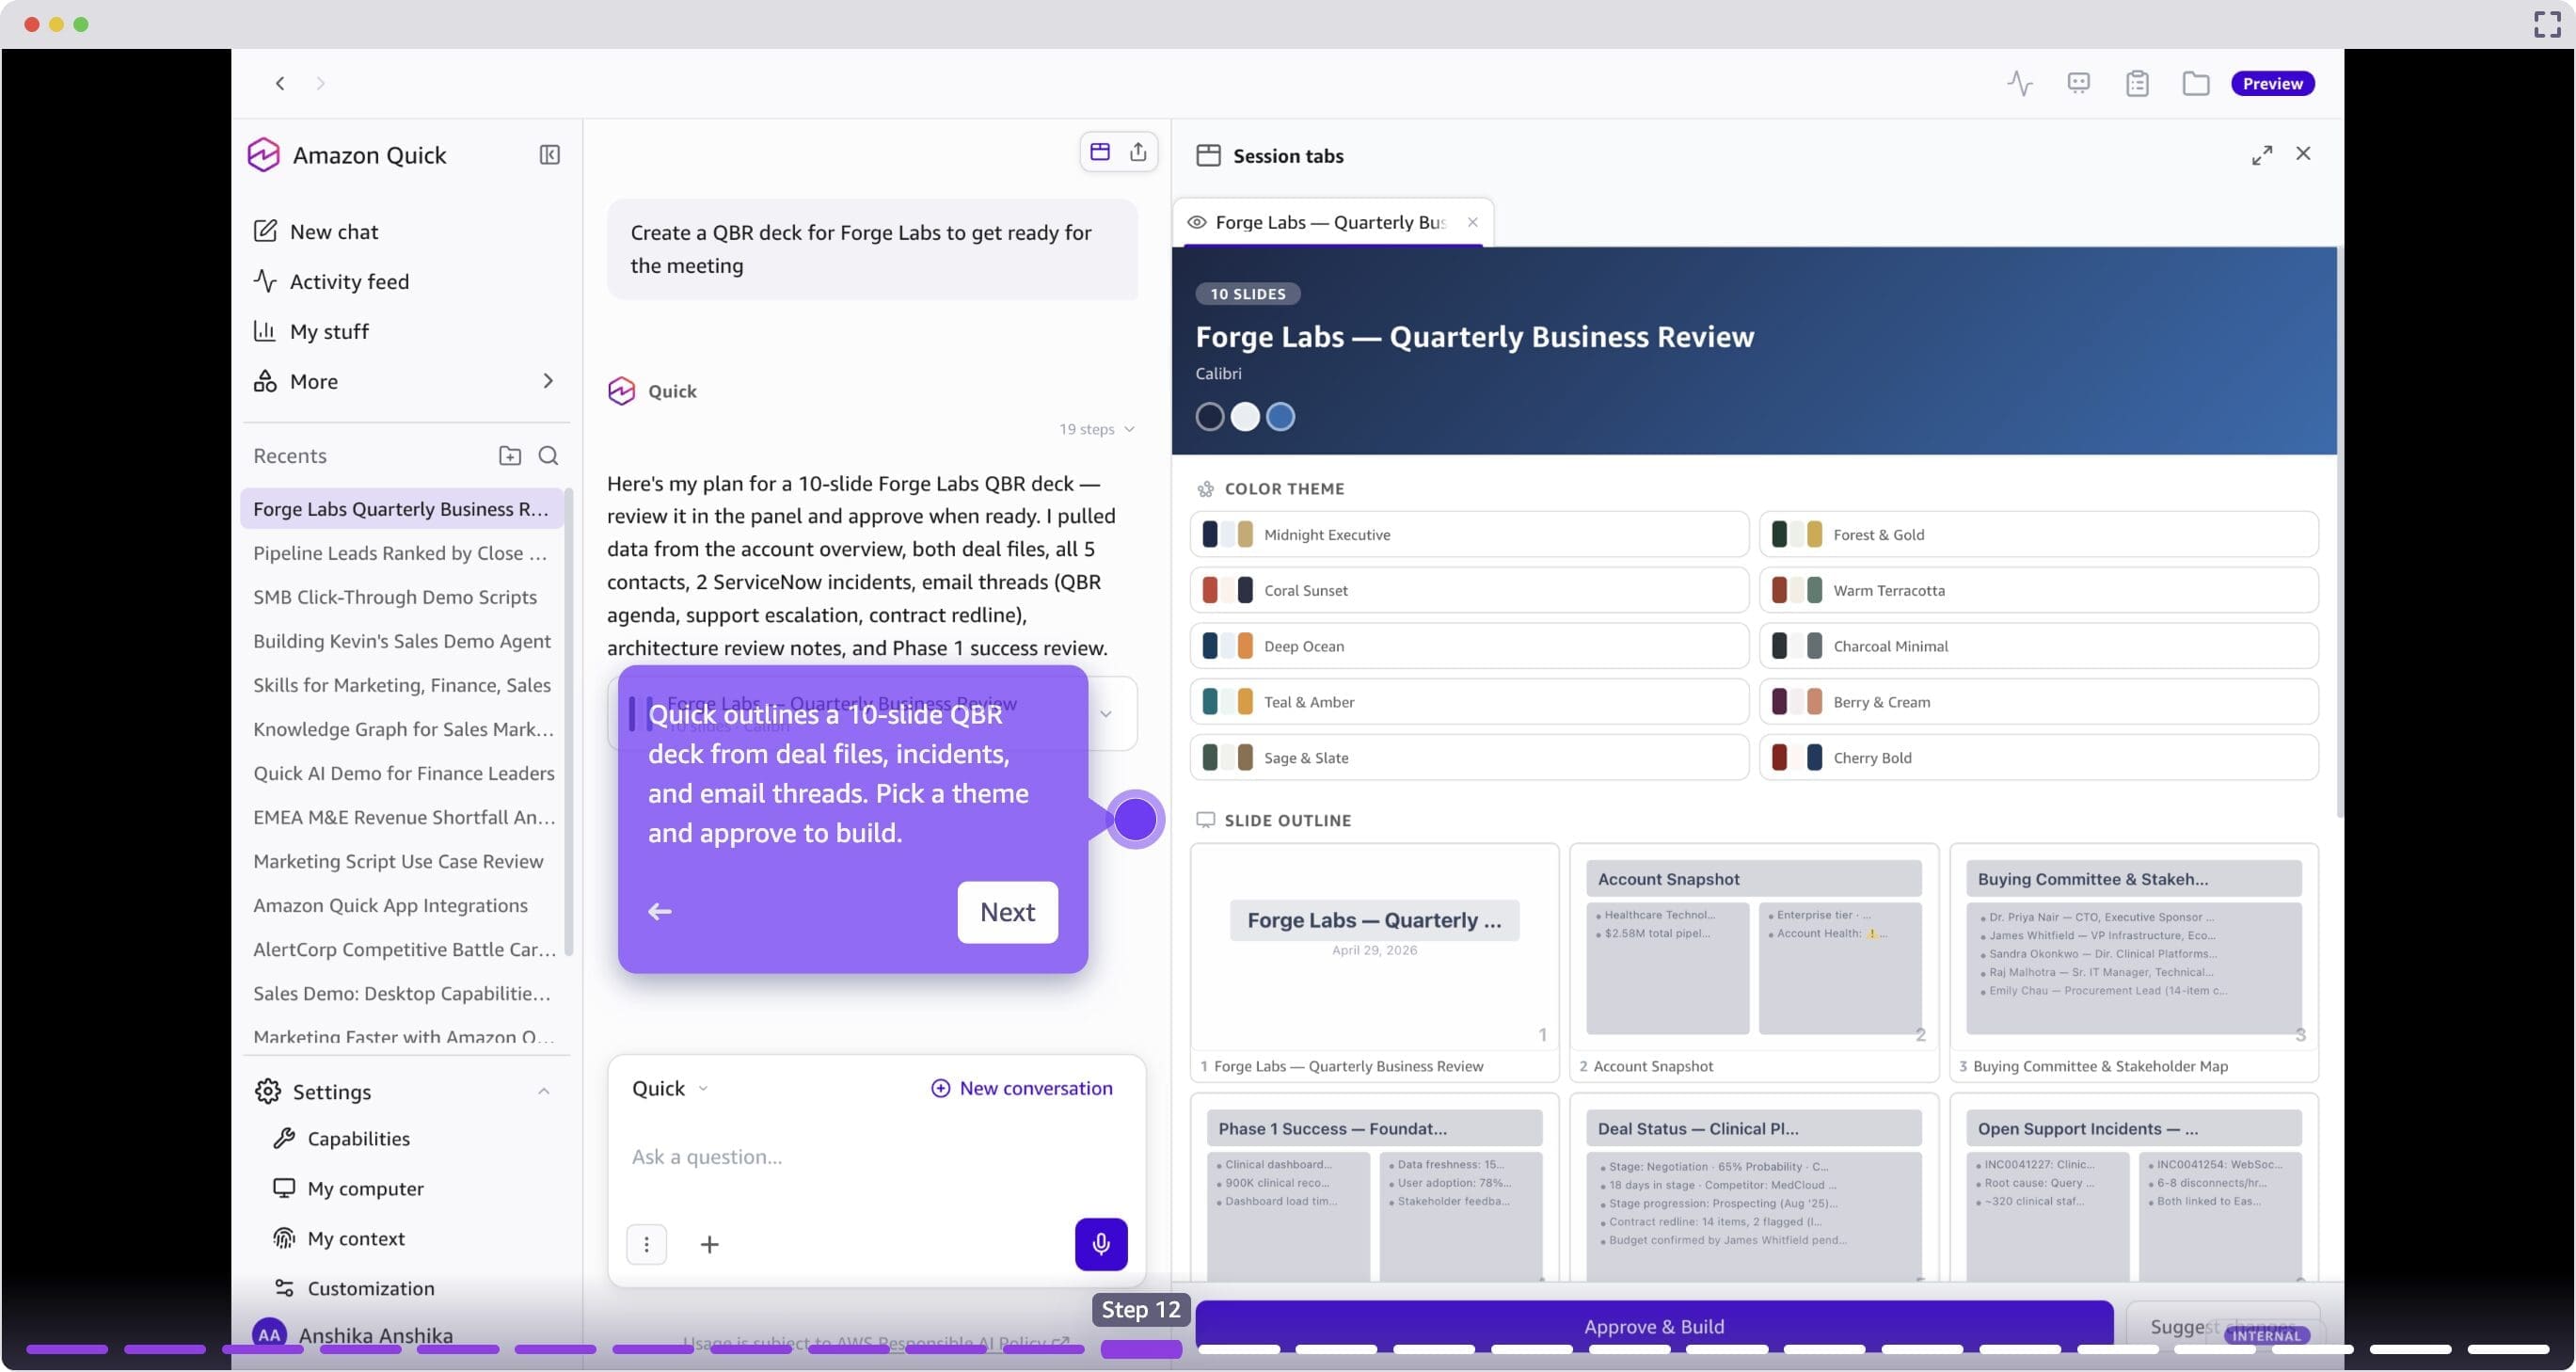Navigate back with the left chevron
Screen dimensions: 2576x1372
(280, 83)
